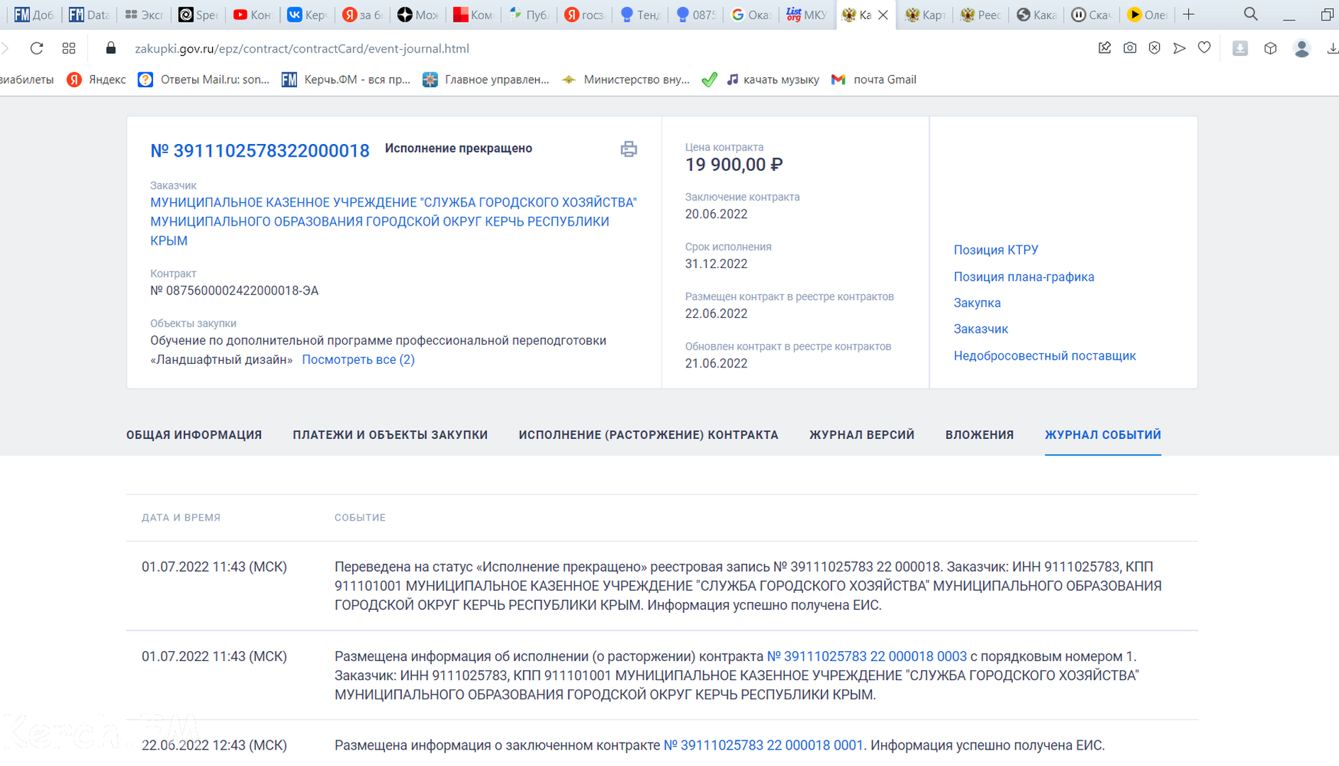1339x766 pixels.
Task: Open the Недобросовестный поставщик link
Action: point(1044,356)
